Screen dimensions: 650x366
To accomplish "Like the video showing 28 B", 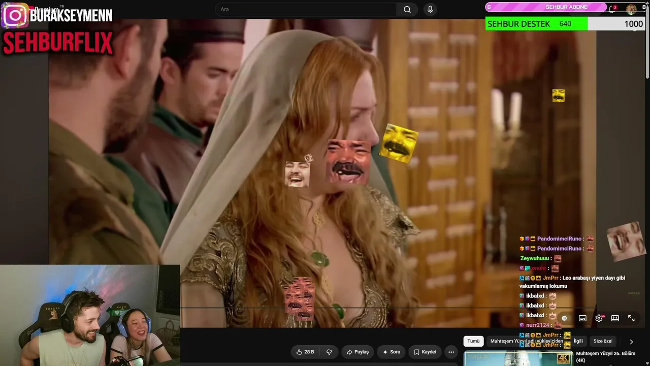I will [x=305, y=352].
